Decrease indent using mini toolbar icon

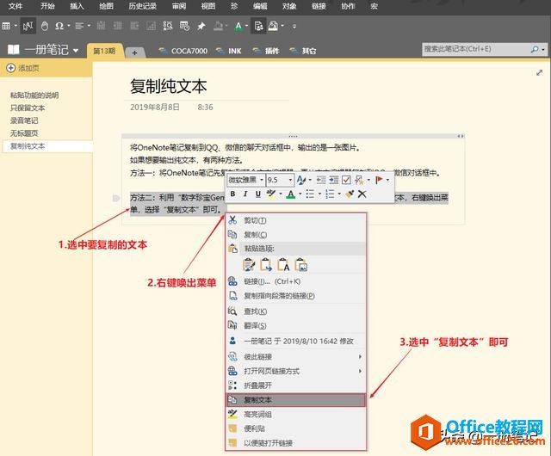click(321, 180)
